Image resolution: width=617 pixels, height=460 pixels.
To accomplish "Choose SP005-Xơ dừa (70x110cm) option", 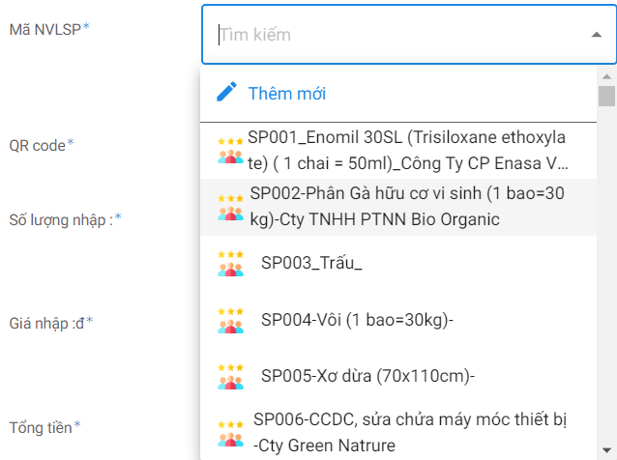I will tap(367, 375).
